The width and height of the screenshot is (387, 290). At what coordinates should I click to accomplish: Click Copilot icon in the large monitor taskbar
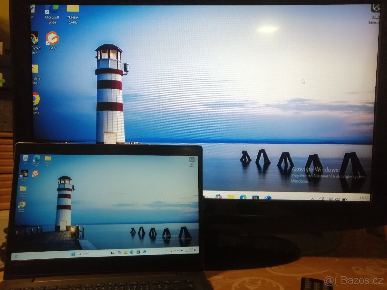[218, 197]
